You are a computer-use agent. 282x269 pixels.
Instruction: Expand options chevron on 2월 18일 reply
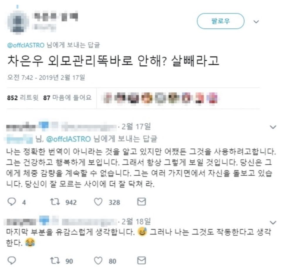(273, 222)
